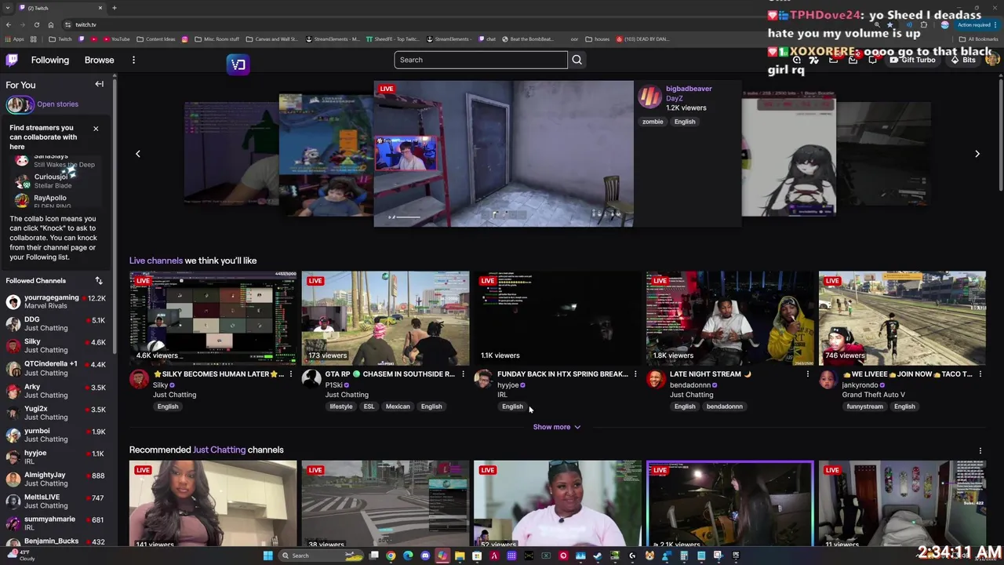The width and height of the screenshot is (1004, 565).
Task: Go to previous carousel stream
Action: [138, 154]
